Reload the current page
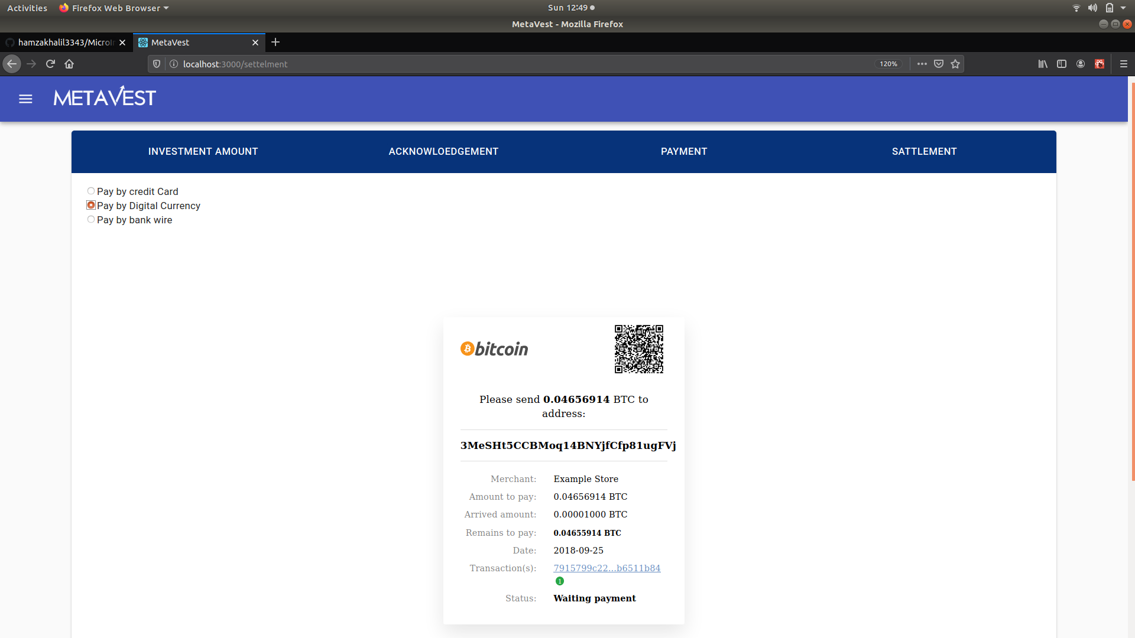1135x638 pixels. click(x=50, y=64)
